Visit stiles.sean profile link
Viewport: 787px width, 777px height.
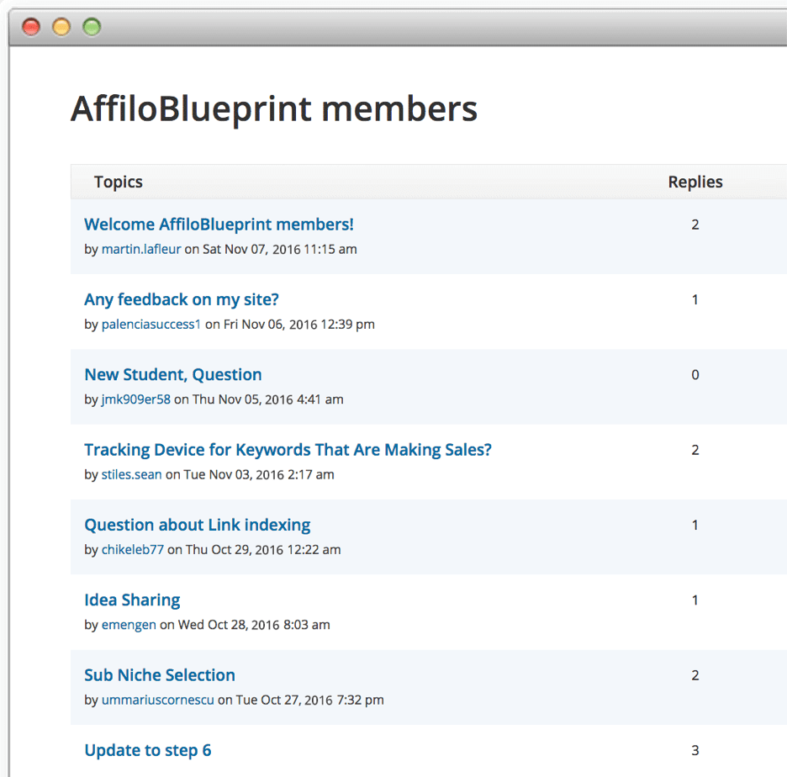coord(131,474)
